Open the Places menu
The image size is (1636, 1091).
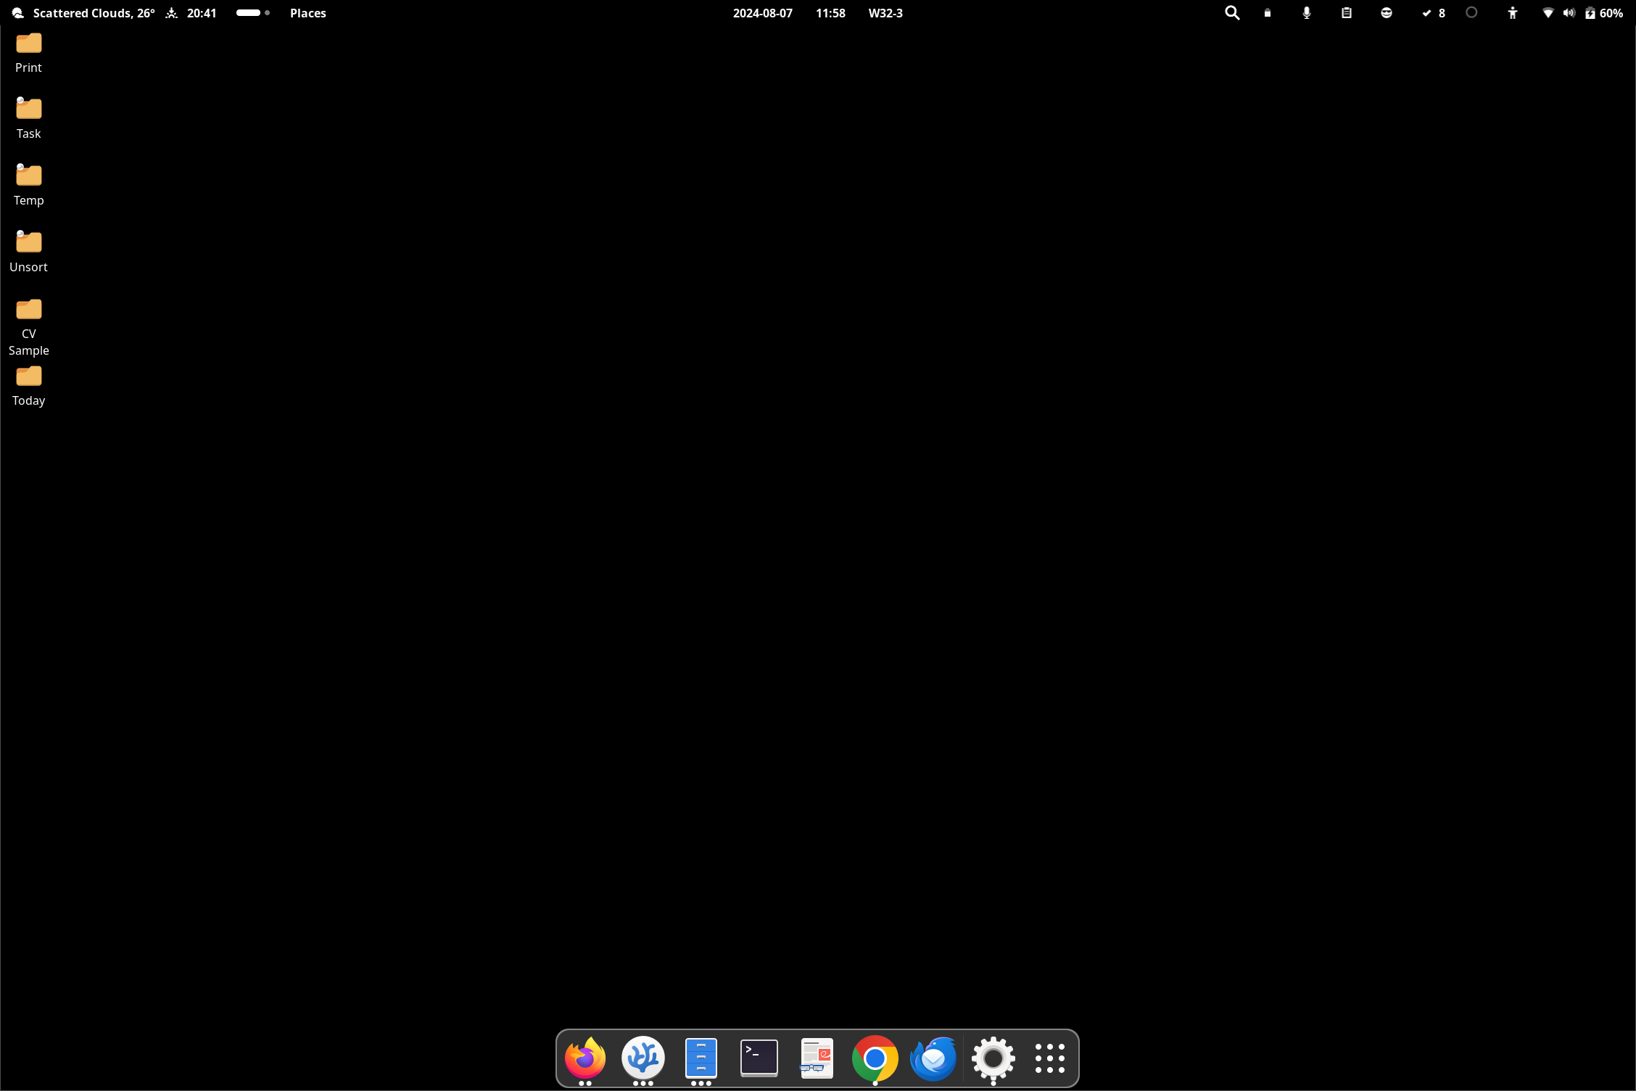tap(307, 13)
